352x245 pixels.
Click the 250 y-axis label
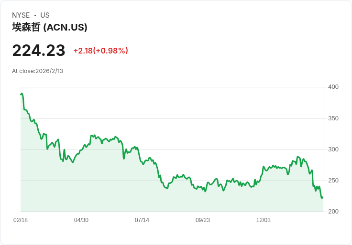(x=333, y=181)
